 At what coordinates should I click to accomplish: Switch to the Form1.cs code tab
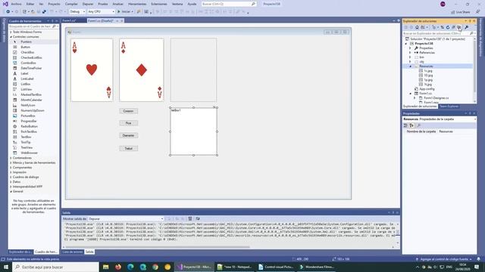coord(69,20)
